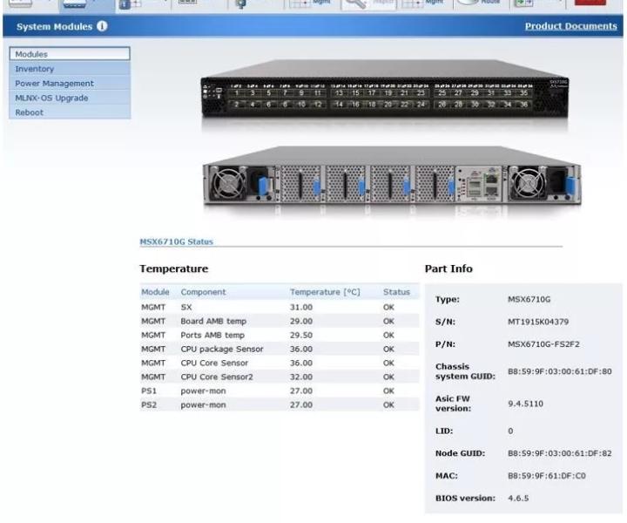
Task: Click port 1 on the switch front panel
Action: click(x=237, y=93)
